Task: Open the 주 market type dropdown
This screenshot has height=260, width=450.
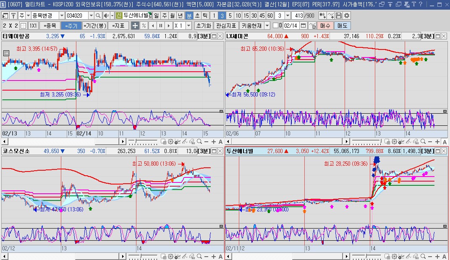Action: tap(28, 16)
